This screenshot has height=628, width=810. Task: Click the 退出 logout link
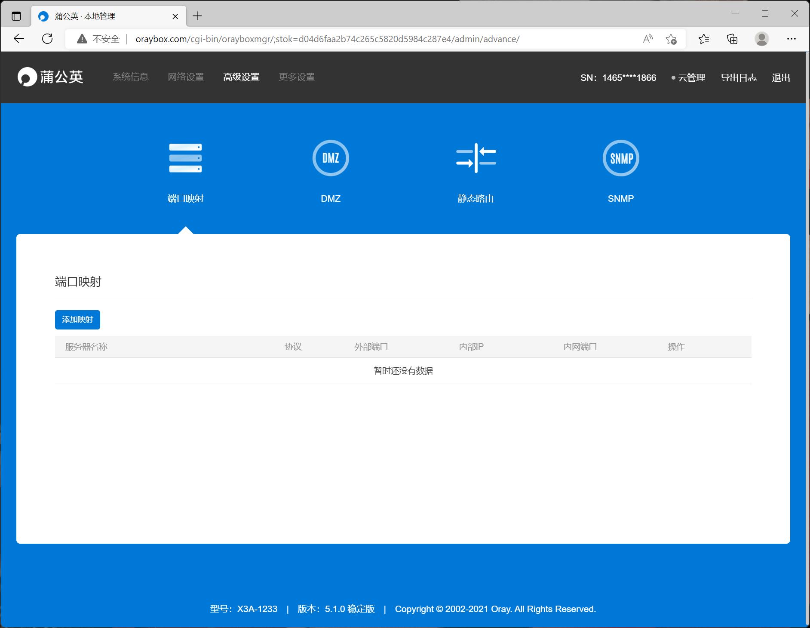point(781,78)
